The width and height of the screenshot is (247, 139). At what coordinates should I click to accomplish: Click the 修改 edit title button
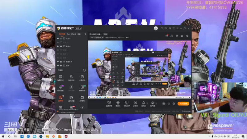(106, 34)
